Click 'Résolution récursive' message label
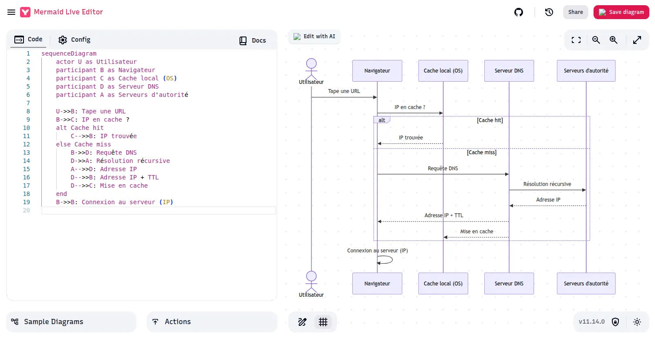Image resolution: width=655 pixels, height=338 pixels. pos(547,184)
